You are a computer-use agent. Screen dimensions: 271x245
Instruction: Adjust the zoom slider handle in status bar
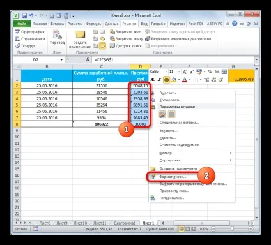[x=232, y=229]
